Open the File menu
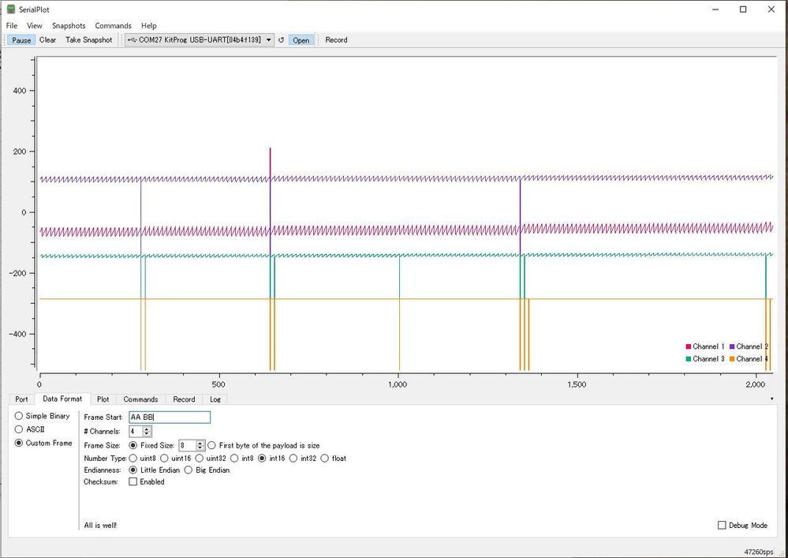The height and width of the screenshot is (558, 788). [x=11, y=25]
